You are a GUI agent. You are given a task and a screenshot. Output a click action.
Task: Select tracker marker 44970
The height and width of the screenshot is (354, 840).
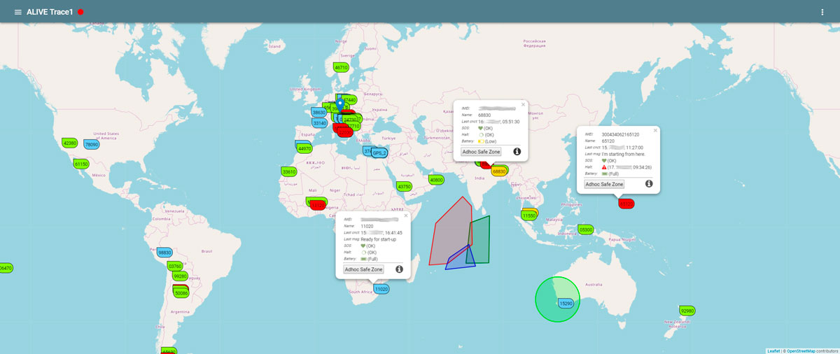point(304,148)
